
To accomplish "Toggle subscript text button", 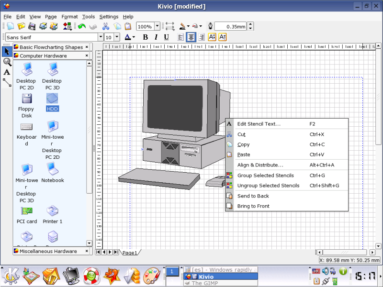I will [x=223, y=37].
